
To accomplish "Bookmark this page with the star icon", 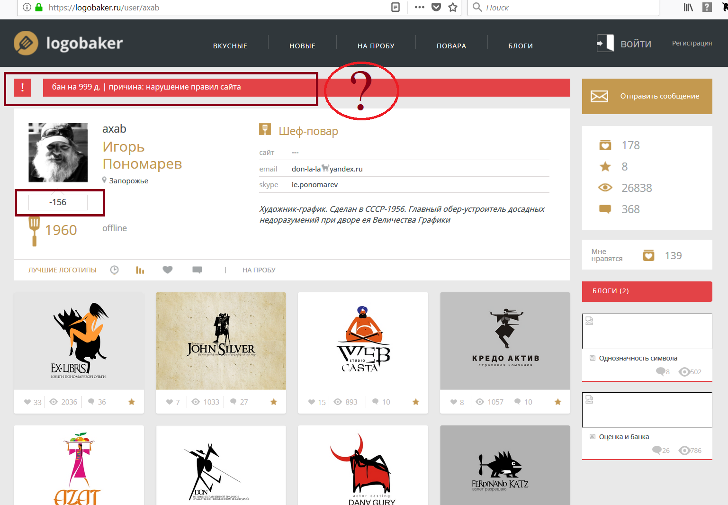I will click(x=453, y=7).
